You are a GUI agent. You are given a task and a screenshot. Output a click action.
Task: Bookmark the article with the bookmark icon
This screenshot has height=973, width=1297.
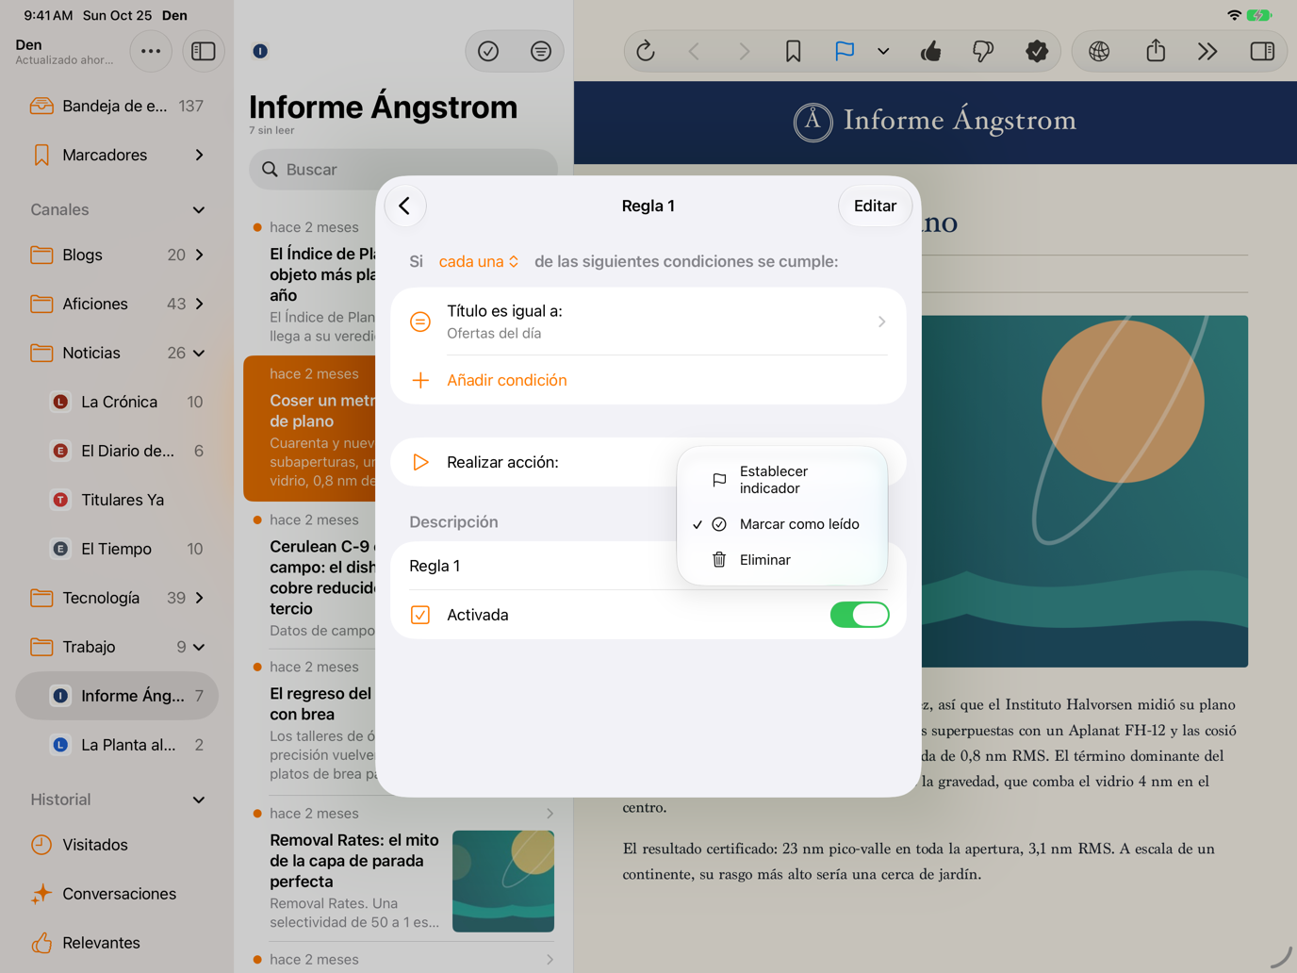coord(794,51)
